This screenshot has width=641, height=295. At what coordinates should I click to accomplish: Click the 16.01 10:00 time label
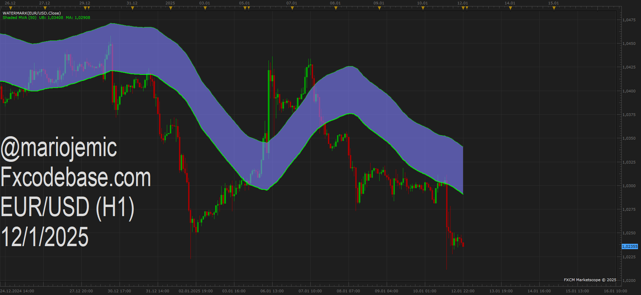point(615,291)
